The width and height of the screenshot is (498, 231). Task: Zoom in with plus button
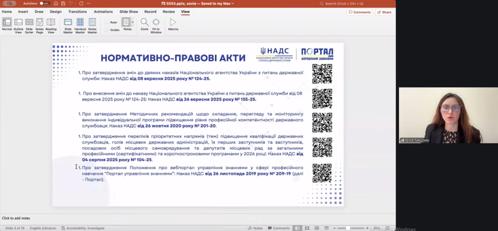coord(367,228)
